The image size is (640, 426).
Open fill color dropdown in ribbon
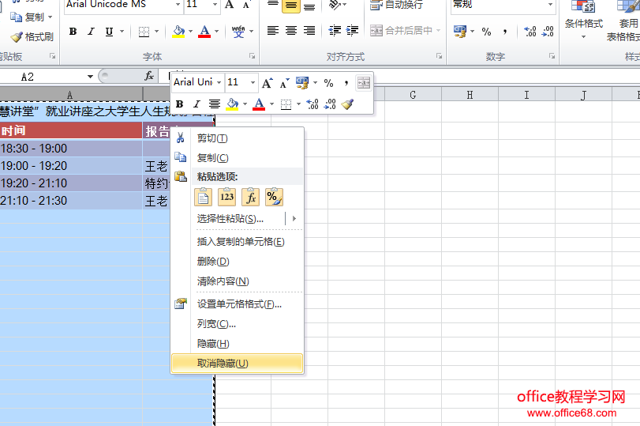pyautogui.click(x=191, y=32)
